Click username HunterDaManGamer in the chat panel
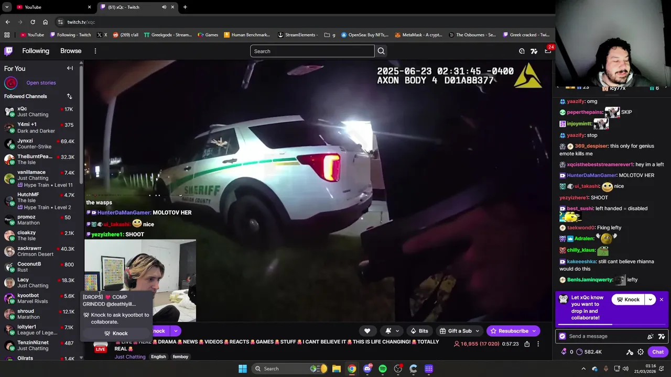This screenshot has height=377, width=671. tap(591, 175)
